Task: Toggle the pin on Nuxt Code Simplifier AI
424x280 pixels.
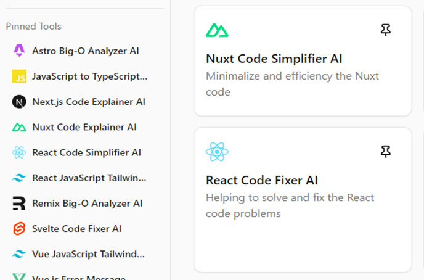Action: tap(386, 30)
